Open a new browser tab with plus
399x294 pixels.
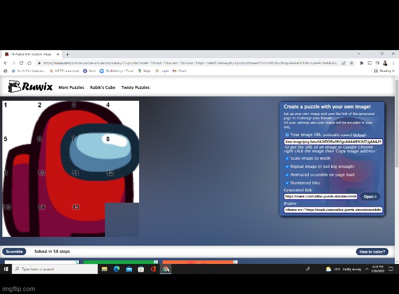[67, 54]
